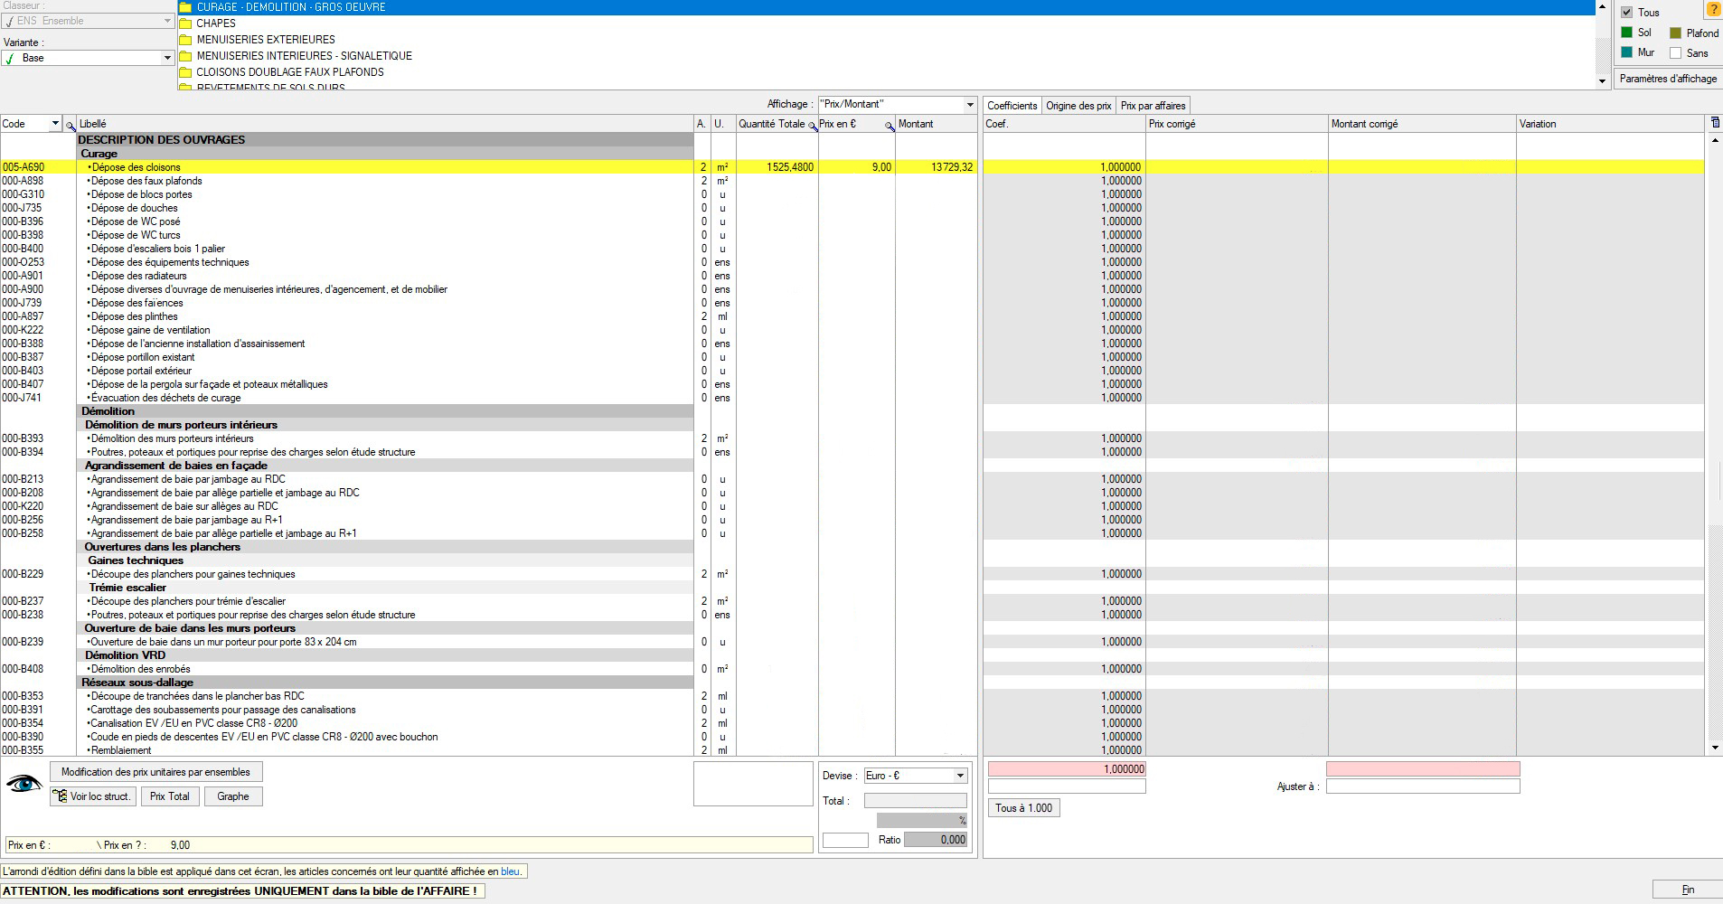Screen dimensions: 1723x904
Task: Click the main table scrollbar down arrow
Action: point(1716,749)
